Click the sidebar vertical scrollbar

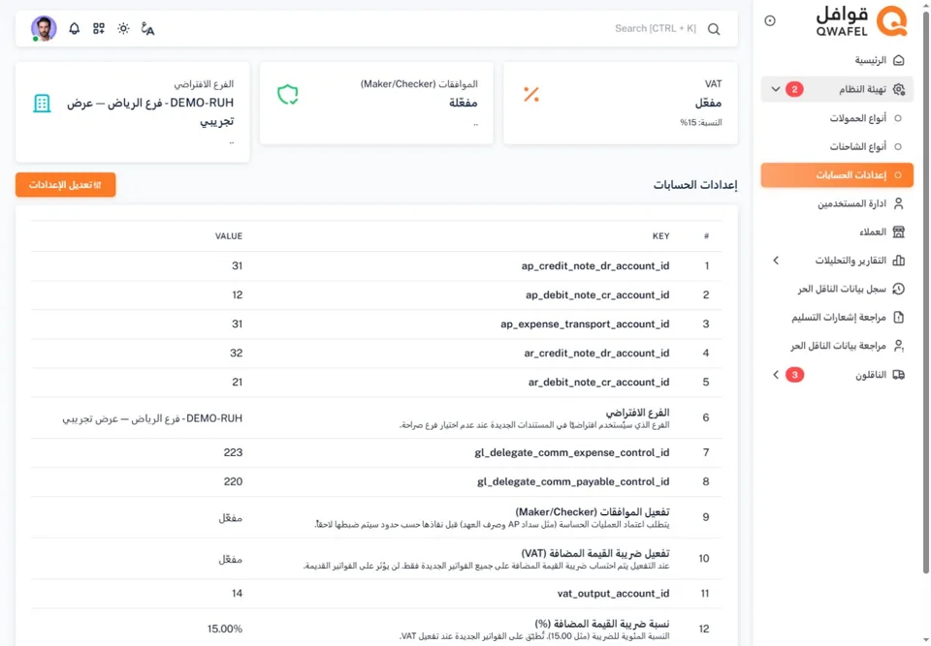pyautogui.click(x=925, y=291)
